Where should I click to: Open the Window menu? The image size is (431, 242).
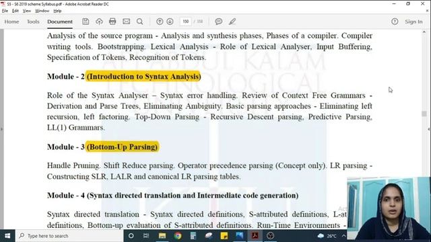coord(42,11)
